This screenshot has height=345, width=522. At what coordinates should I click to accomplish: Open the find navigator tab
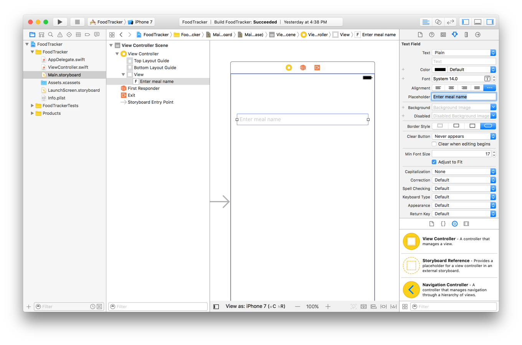point(51,35)
